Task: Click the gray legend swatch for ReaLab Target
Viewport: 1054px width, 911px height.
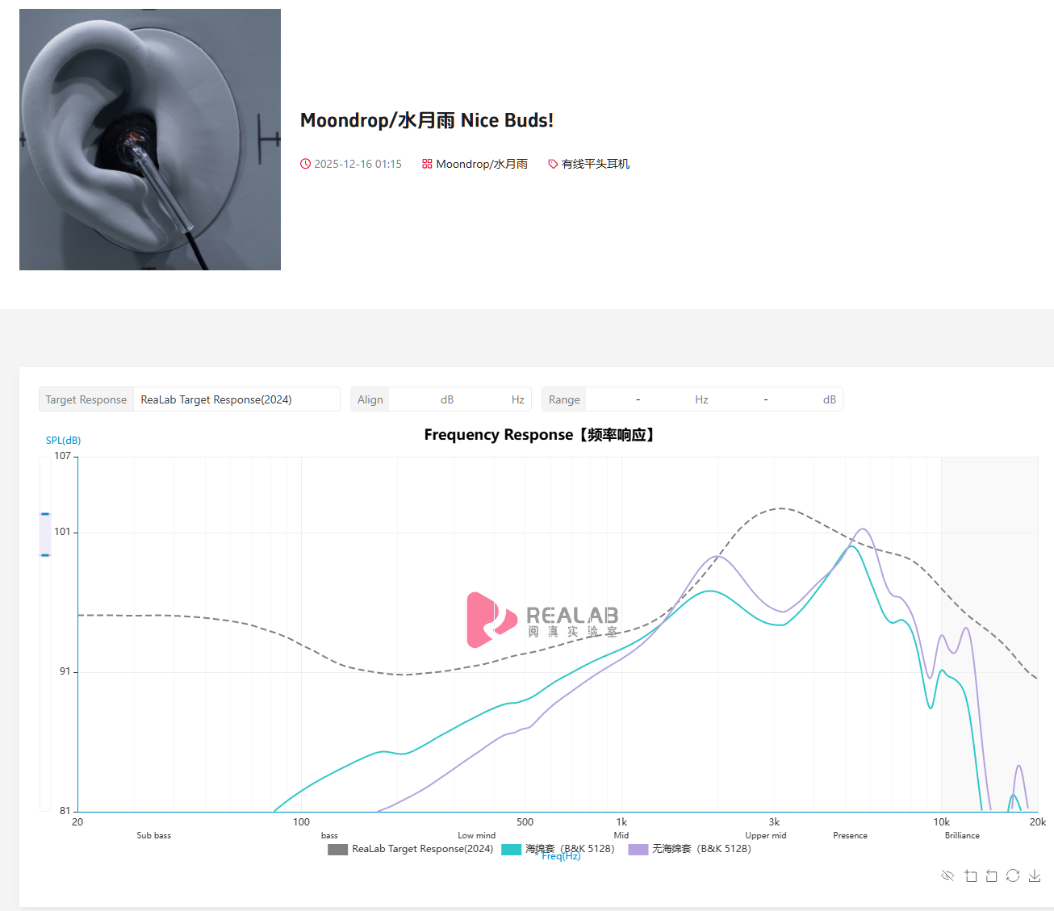Action: pyautogui.click(x=338, y=850)
